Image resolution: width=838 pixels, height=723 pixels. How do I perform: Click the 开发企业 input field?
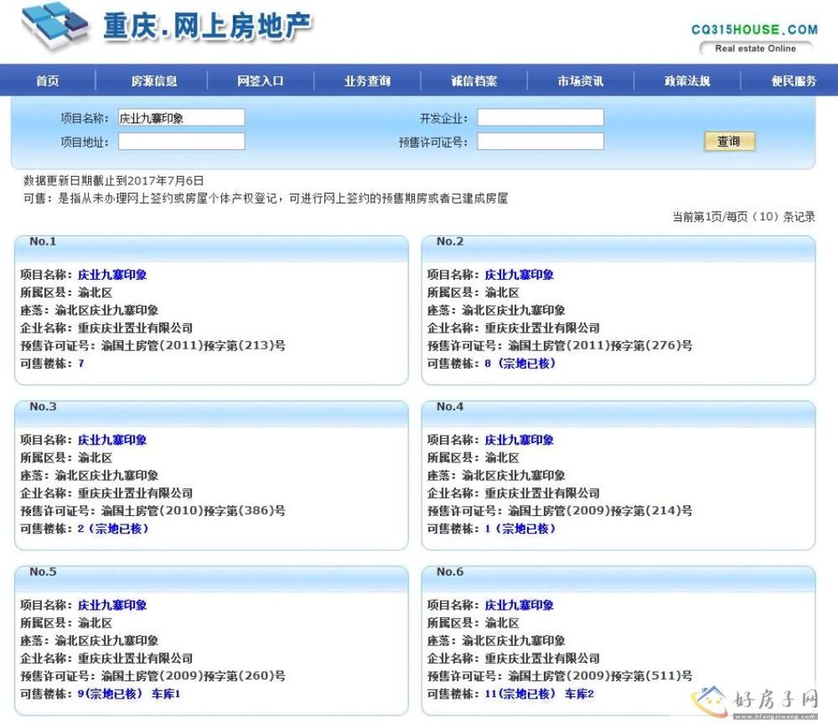click(541, 117)
